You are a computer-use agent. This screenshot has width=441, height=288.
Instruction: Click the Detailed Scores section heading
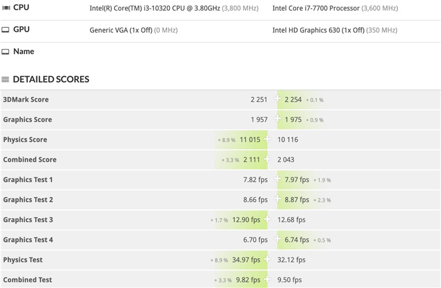[51, 79]
